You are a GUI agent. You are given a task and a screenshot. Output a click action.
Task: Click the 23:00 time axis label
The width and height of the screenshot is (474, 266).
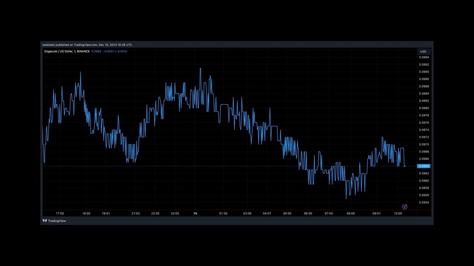[175, 214]
